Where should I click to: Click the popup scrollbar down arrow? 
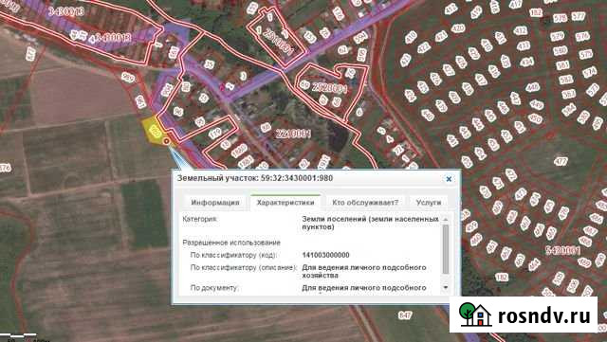coord(446,287)
